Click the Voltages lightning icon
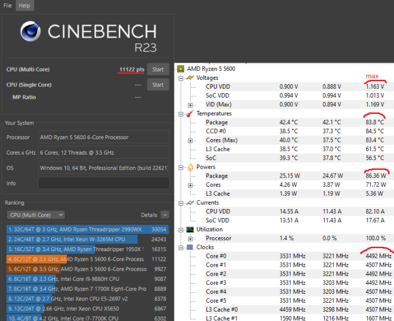 point(190,78)
